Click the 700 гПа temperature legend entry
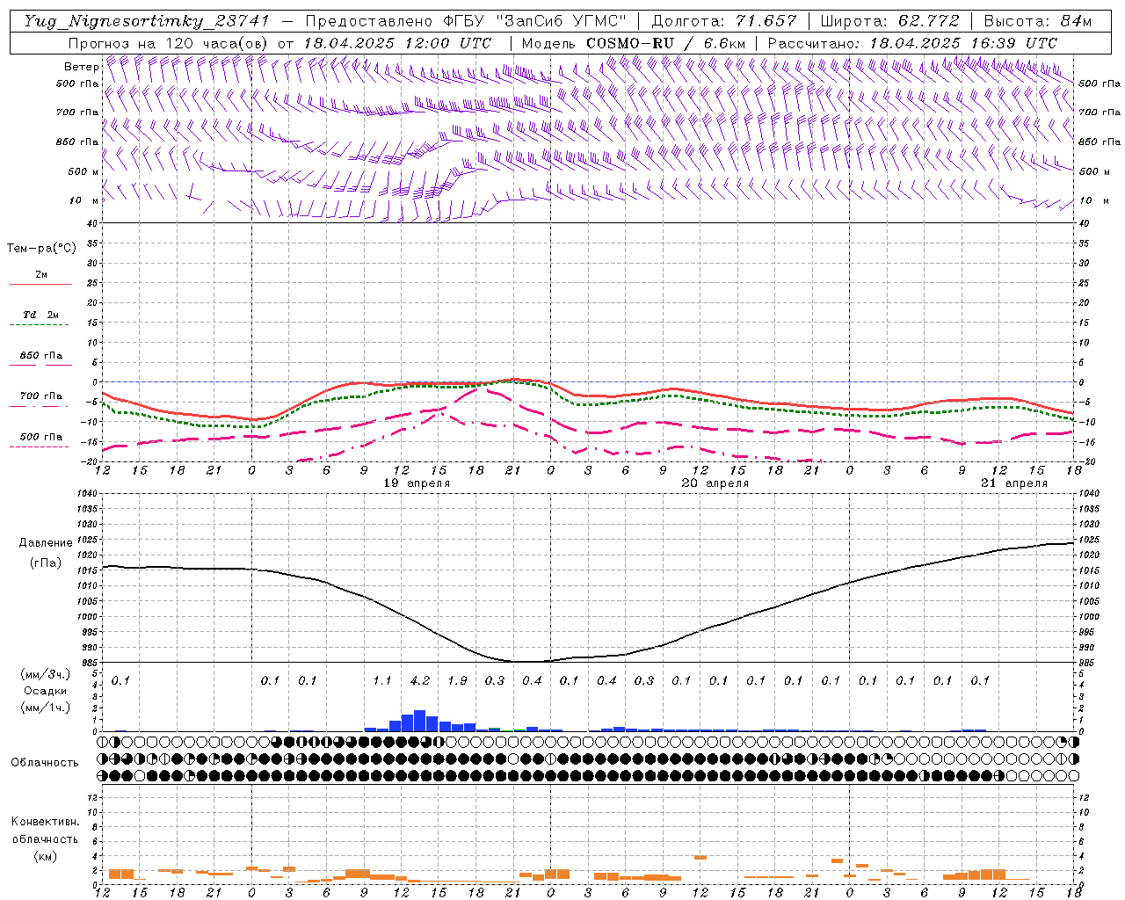This screenshot has height=900, width=1125. click(x=40, y=396)
